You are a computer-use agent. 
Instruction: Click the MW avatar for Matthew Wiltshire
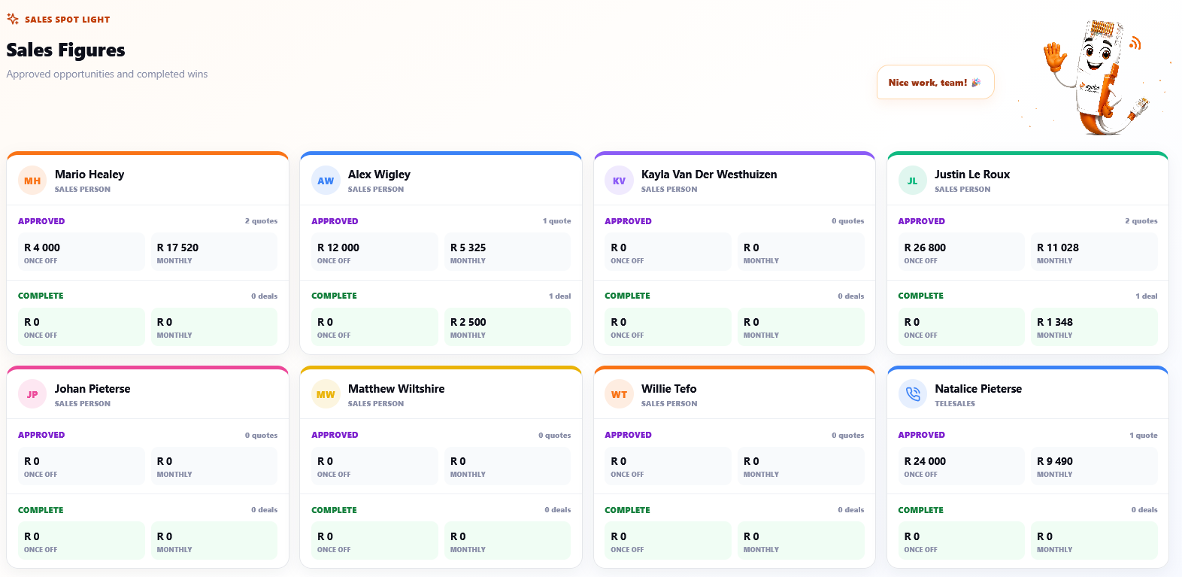(x=326, y=394)
